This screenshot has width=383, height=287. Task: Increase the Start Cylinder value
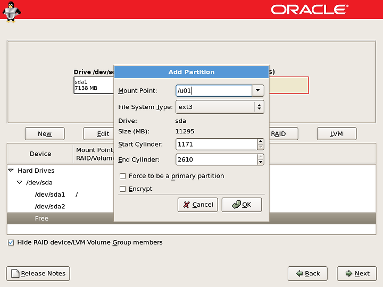[261, 141]
